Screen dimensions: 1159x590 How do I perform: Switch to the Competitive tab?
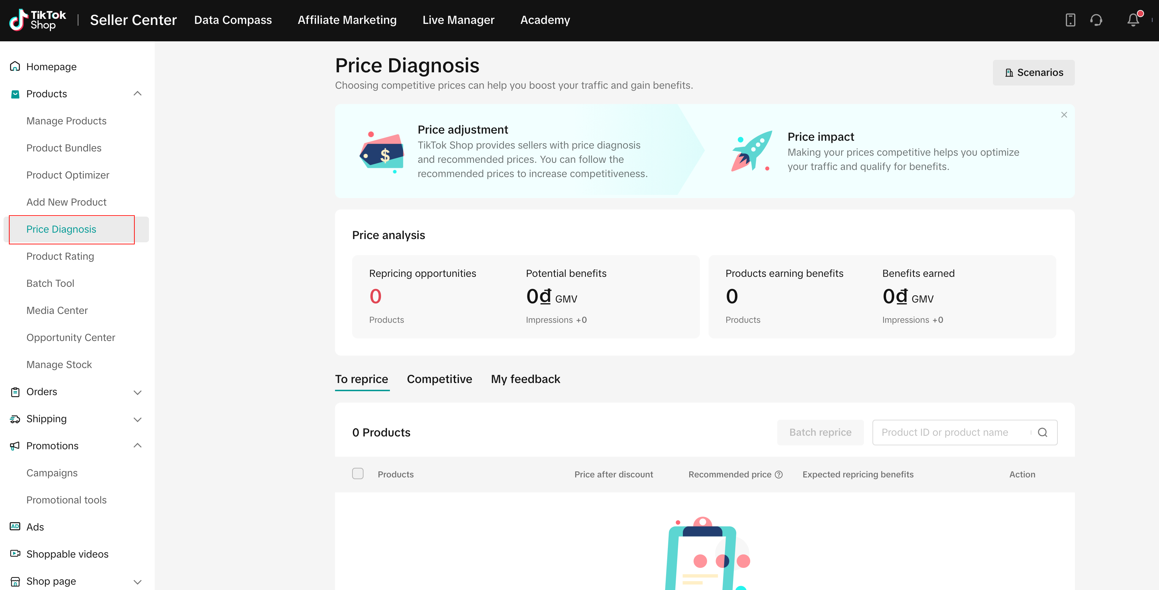[x=439, y=379]
